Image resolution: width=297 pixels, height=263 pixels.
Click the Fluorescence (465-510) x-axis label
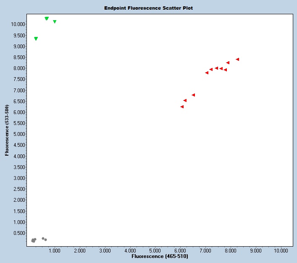tap(160, 256)
